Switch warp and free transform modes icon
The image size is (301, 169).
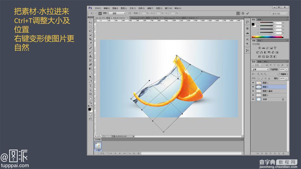click(x=238, y=13)
